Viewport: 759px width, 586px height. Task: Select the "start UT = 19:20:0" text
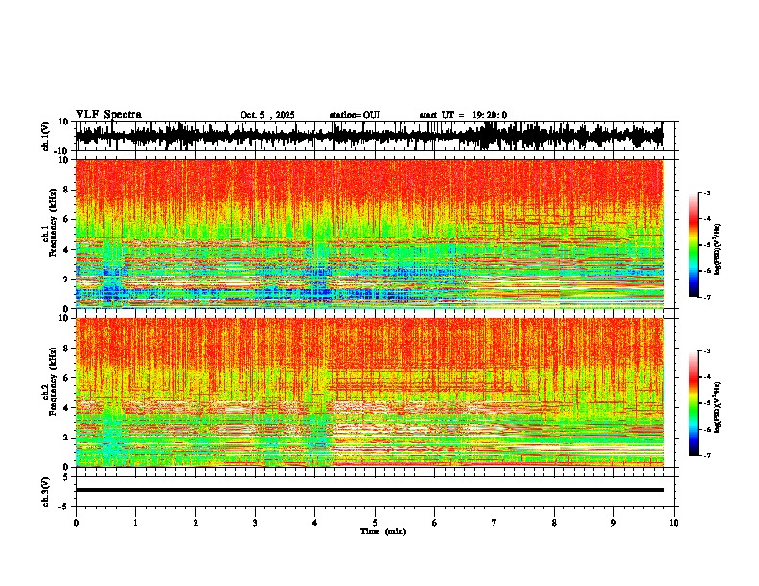(x=463, y=115)
